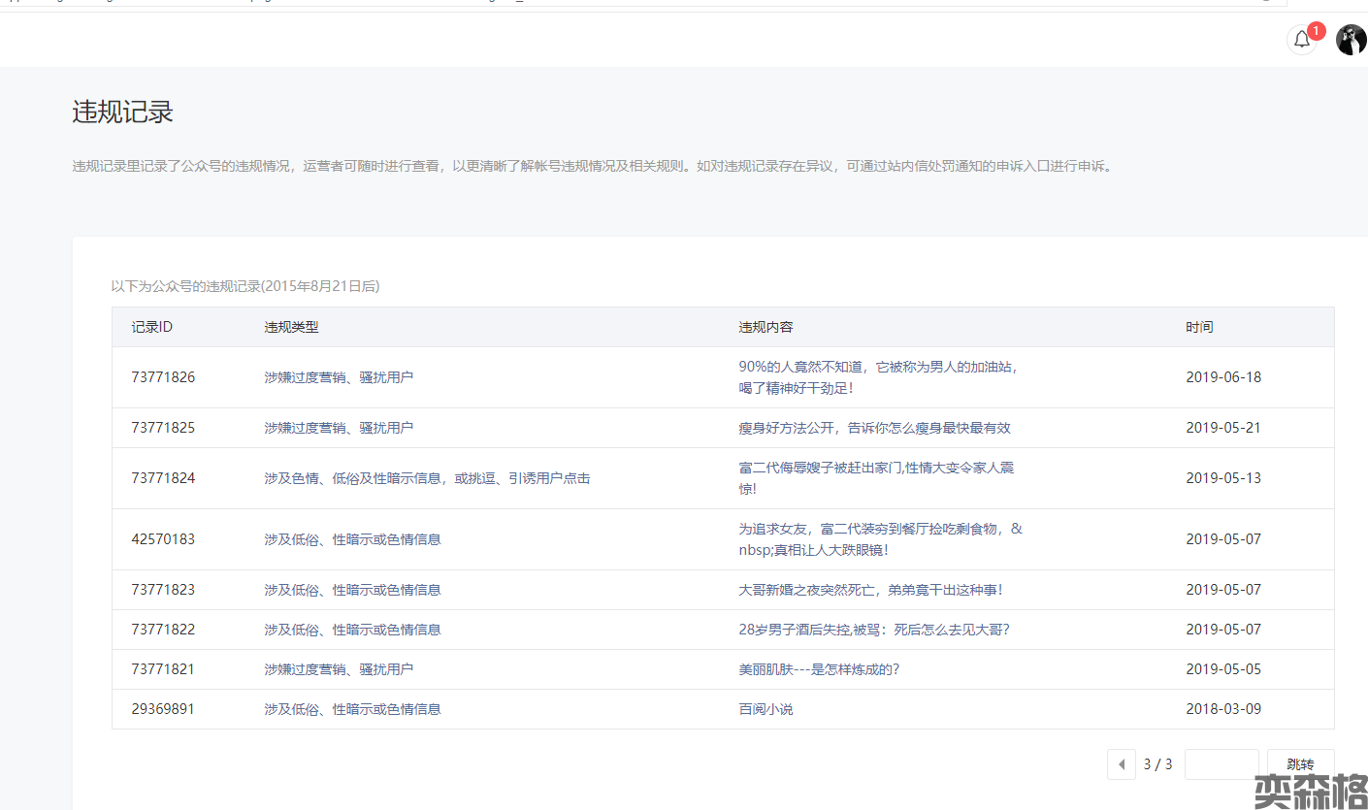The width and height of the screenshot is (1368, 810).
Task: Select record ID 42570183
Action: tap(163, 539)
